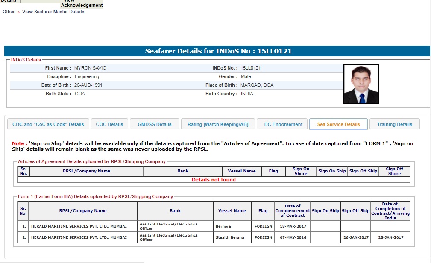Click the View Seafarer Master Details breadcrumb
This screenshot has width=431, height=263.
[x=53, y=12]
